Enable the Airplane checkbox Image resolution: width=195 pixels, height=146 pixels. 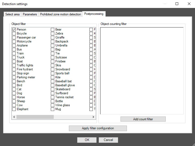coord(14,45)
